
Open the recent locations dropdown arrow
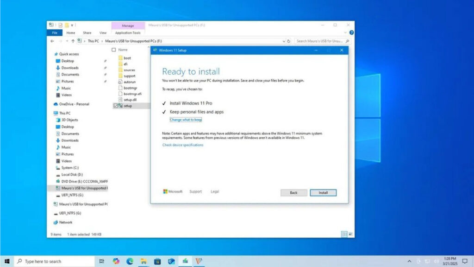click(x=66, y=41)
